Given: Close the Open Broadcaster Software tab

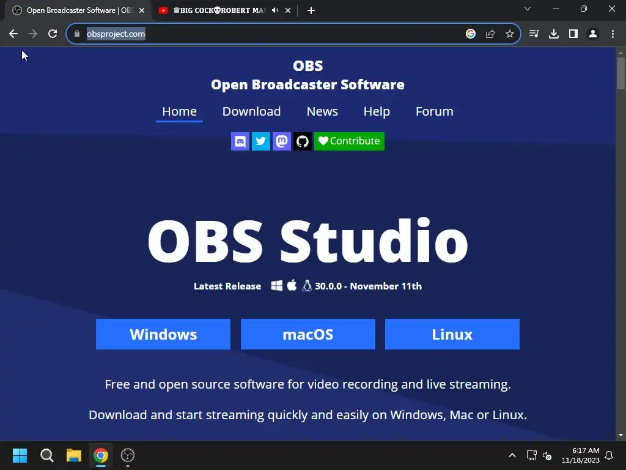Looking at the screenshot, I should pos(142,10).
